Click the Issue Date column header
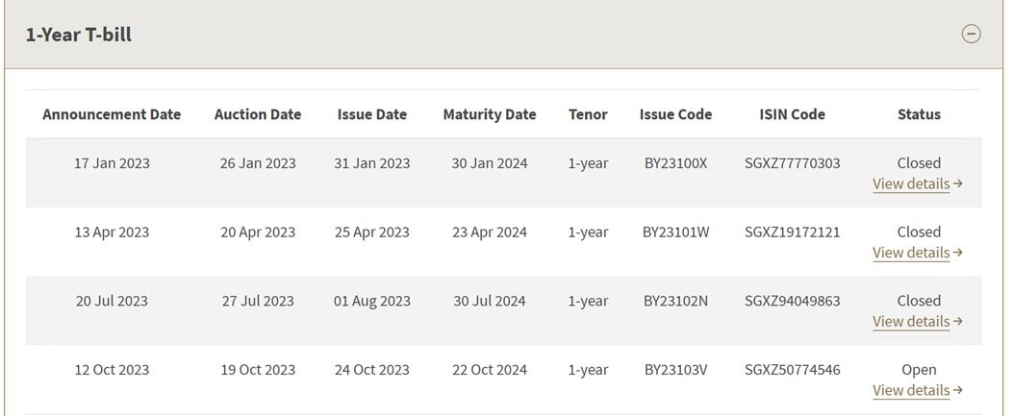The width and height of the screenshot is (1013, 416). (x=372, y=114)
